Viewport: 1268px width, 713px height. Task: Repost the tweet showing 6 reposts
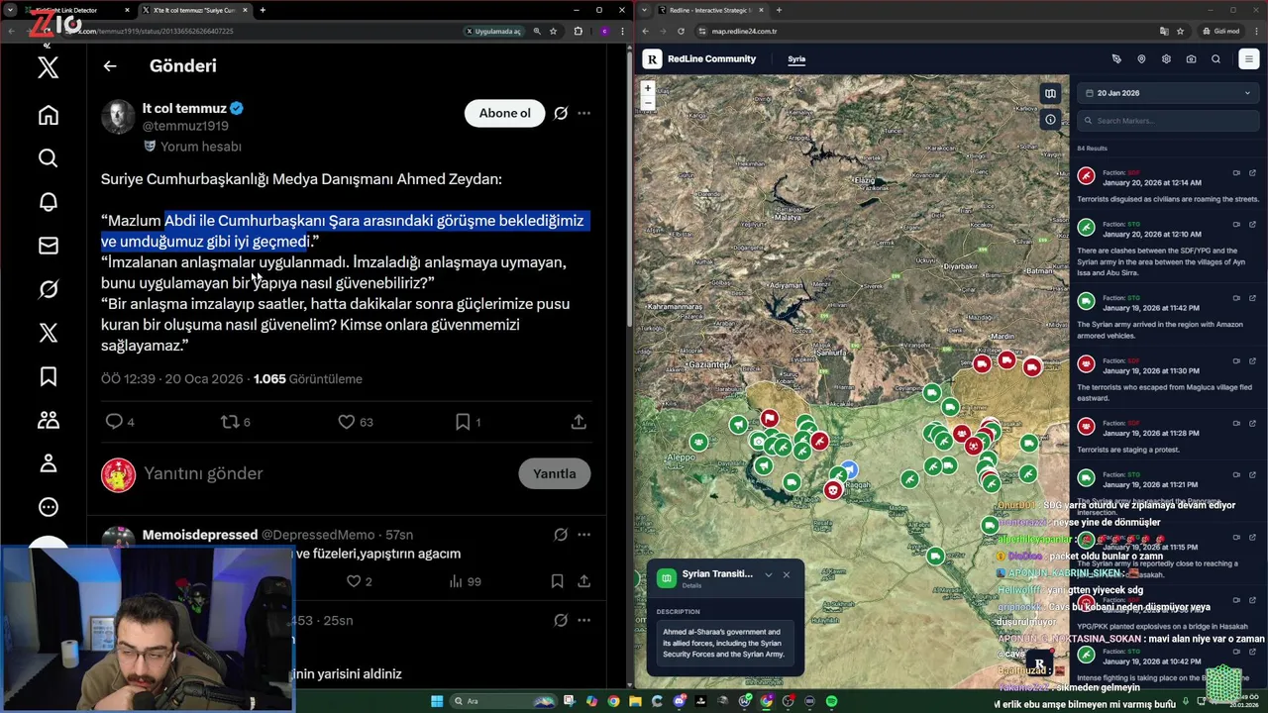point(230,422)
